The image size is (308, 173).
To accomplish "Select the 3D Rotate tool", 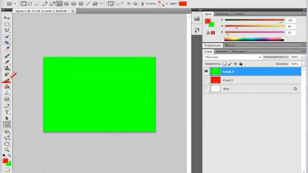I will pyautogui.click(x=7, y=132).
